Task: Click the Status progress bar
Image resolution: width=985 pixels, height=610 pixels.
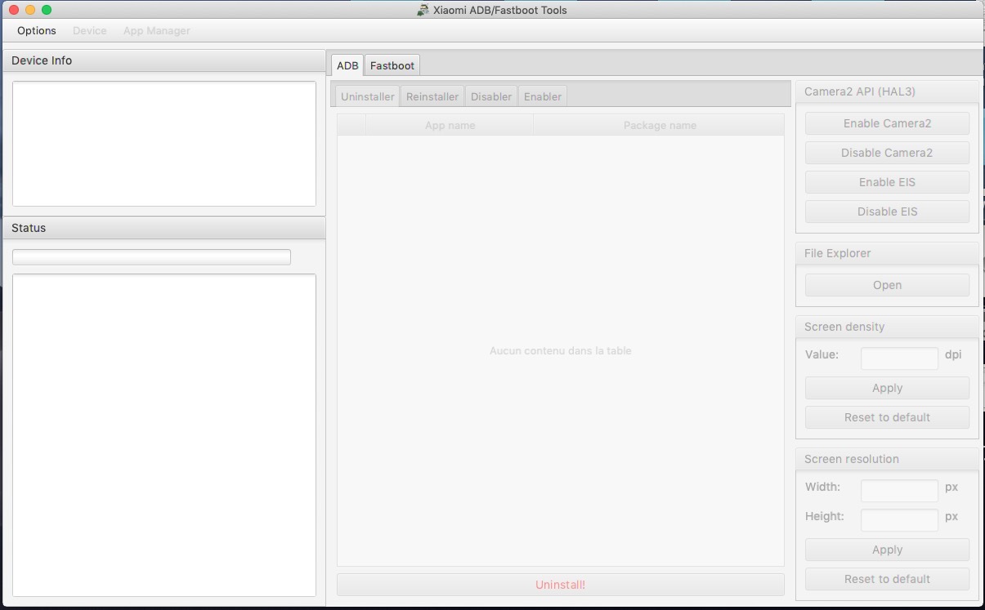Action: tap(151, 256)
